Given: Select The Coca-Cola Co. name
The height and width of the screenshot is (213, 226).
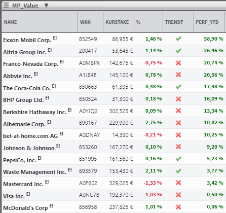Looking at the screenshot, I should [x=27, y=88].
